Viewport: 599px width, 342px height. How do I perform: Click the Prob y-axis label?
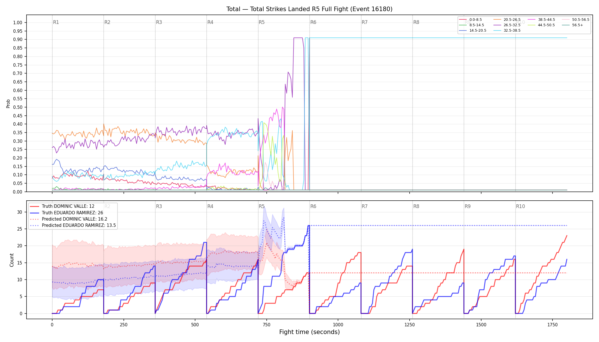coord(8,103)
